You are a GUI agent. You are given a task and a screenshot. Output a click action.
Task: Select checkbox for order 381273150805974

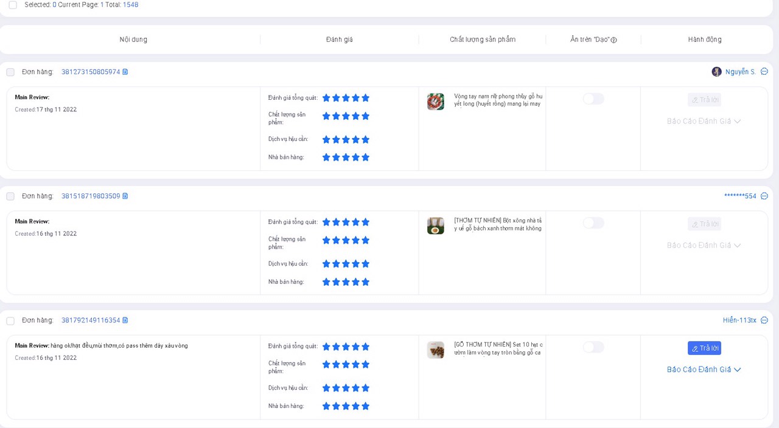pos(10,72)
